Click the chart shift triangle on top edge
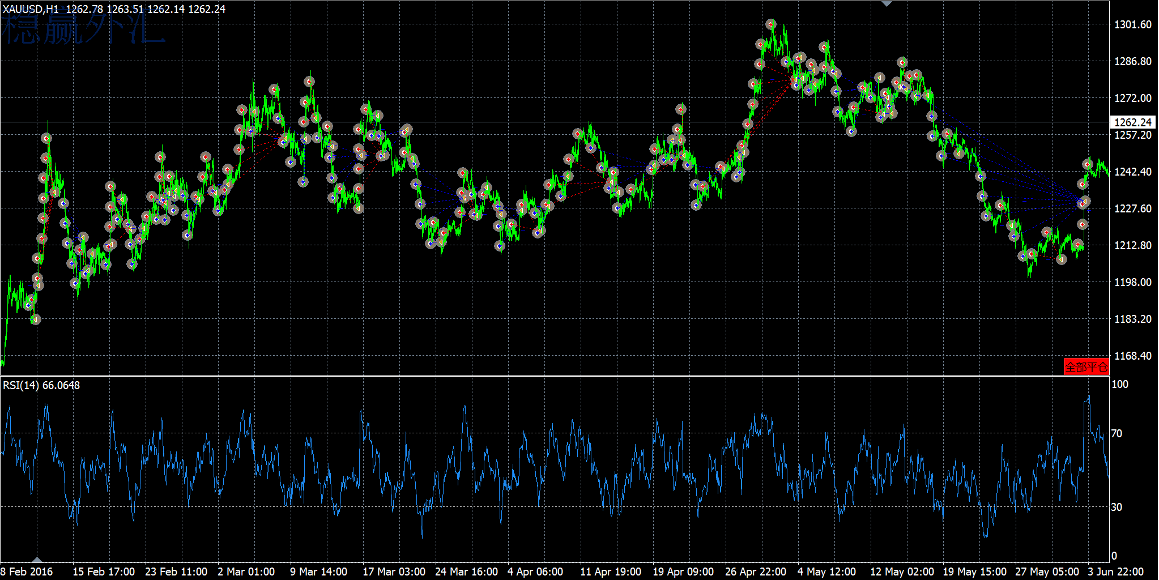The width and height of the screenshot is (1159, 580). tap(887, 3)
